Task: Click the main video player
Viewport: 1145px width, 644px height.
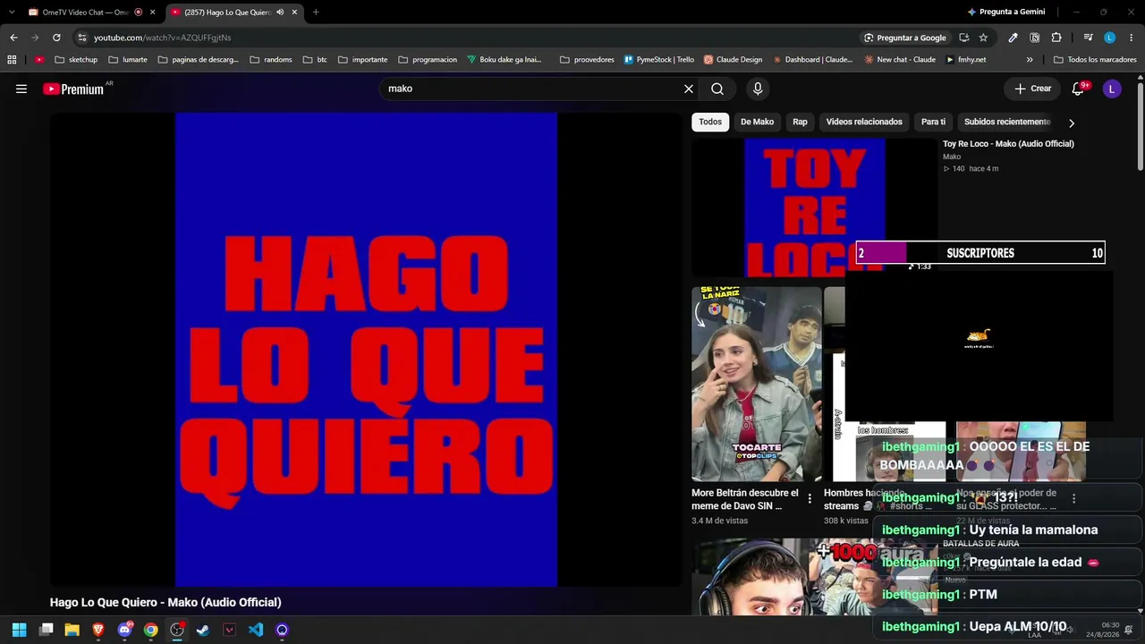Action: 366,350
